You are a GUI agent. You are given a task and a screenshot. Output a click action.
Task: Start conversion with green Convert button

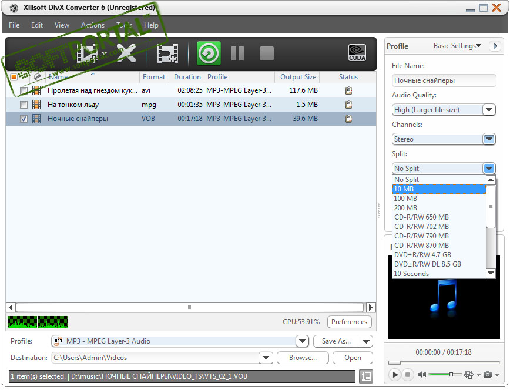click(x=209, y=53)
